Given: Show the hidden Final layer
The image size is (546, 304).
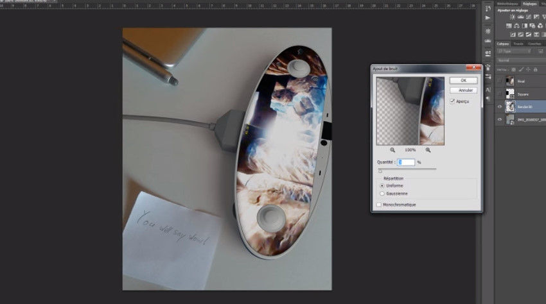Looking at the screenshot, I should (x=500, y=81).
